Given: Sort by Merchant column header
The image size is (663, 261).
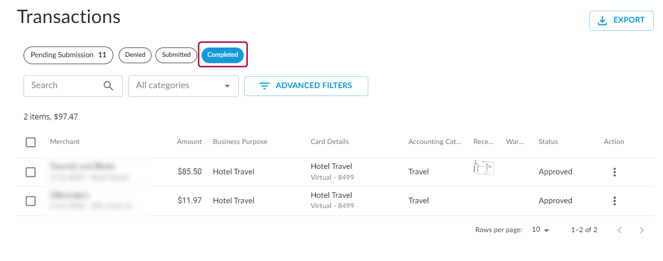Looking at the screenshot, I should point(65,142).
